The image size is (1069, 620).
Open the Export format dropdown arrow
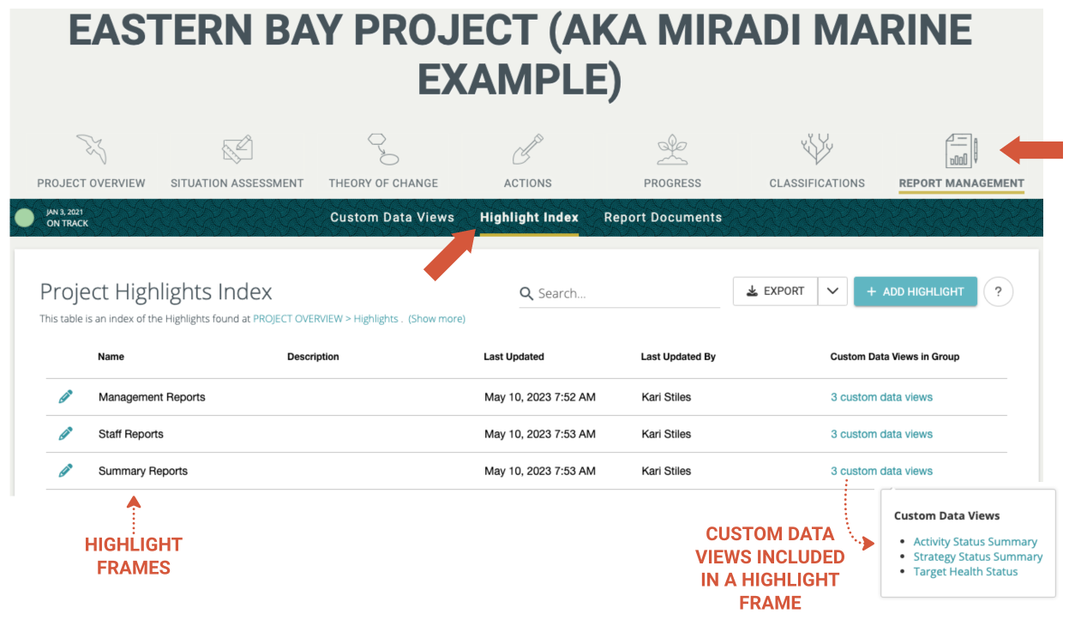(x=832, y=291)
